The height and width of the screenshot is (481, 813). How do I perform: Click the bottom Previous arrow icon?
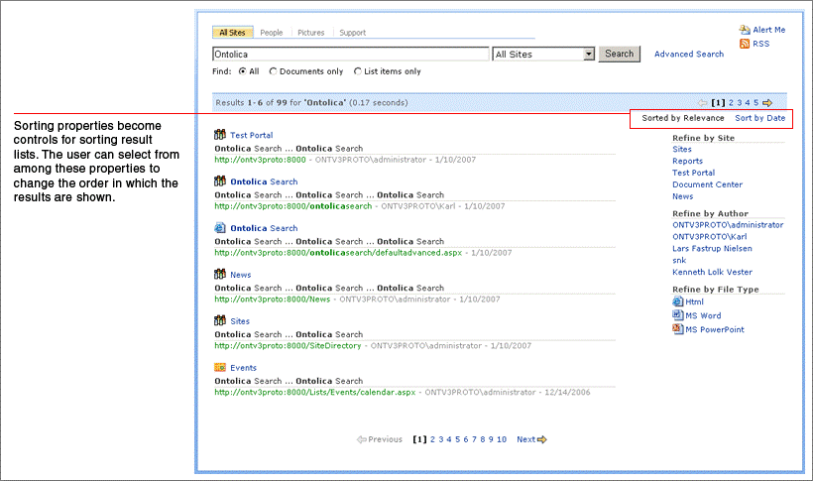[x=362, y=439]
